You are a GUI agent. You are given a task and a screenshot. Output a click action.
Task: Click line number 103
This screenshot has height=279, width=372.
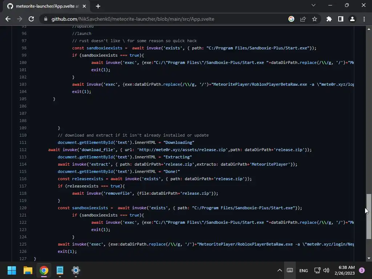(x=23, y=84)
